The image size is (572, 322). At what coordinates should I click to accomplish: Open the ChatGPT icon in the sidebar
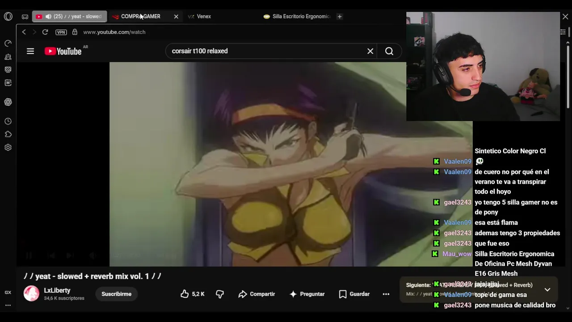click(x=8, y=102)
